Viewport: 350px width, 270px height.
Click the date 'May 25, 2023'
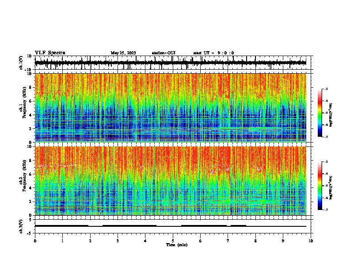123,53
